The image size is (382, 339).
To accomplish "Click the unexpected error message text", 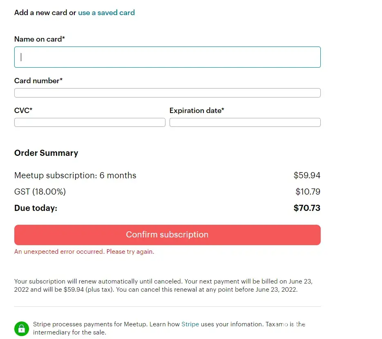I will point(84,252).
